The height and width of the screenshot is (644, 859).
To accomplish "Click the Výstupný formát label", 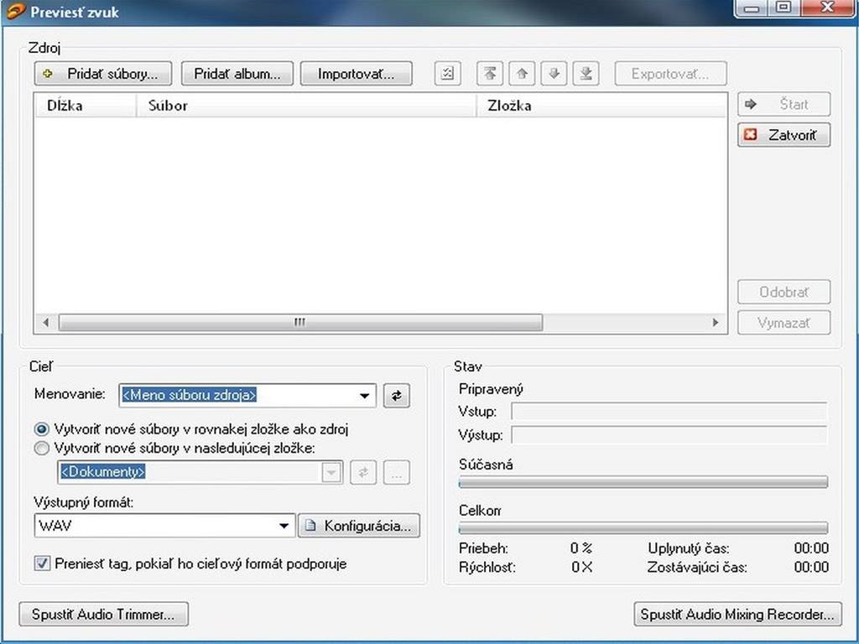I will (84, 502).
